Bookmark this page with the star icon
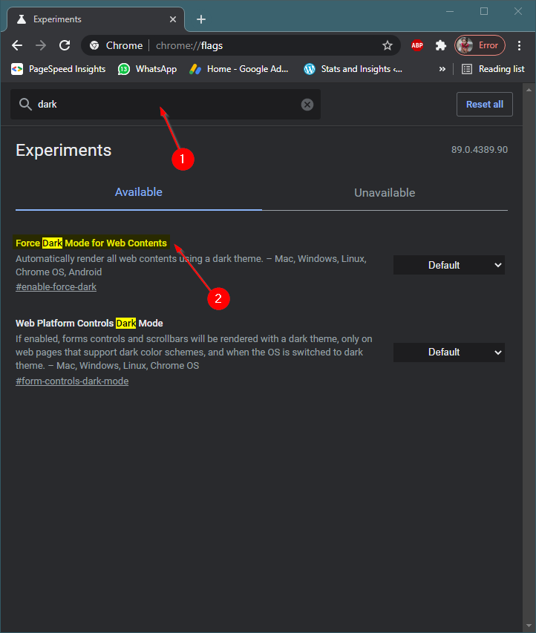Viewport: 536px width, 633px height. [x=388, y=45]
